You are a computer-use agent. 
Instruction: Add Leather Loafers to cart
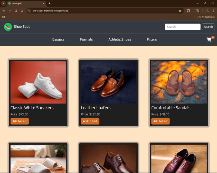[90, 121]
